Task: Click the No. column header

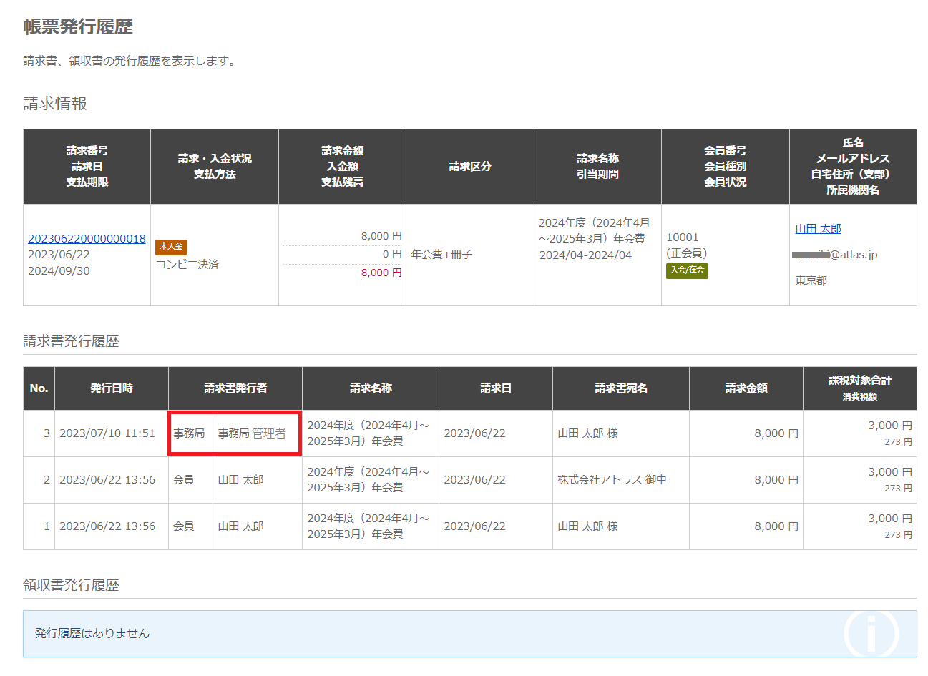Action: 39,388
